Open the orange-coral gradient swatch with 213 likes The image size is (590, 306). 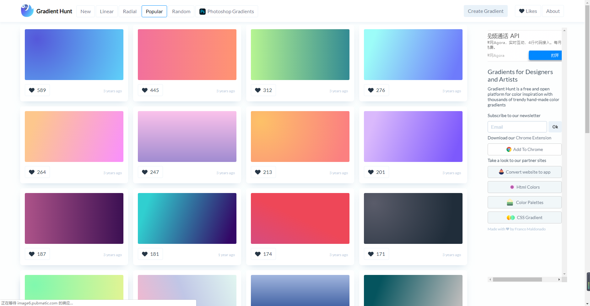tap(300, 137)
